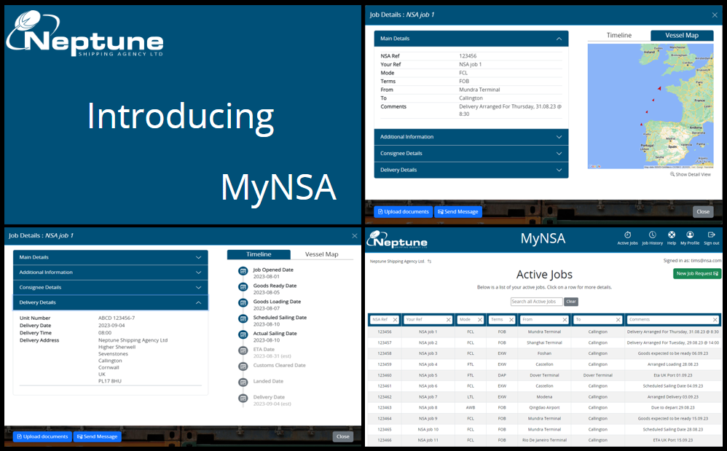Viewport: 727px width, 451px height.
Task: Switch to Timeline tab beside active Vessel Map
Action: click(x=619, y=36)
